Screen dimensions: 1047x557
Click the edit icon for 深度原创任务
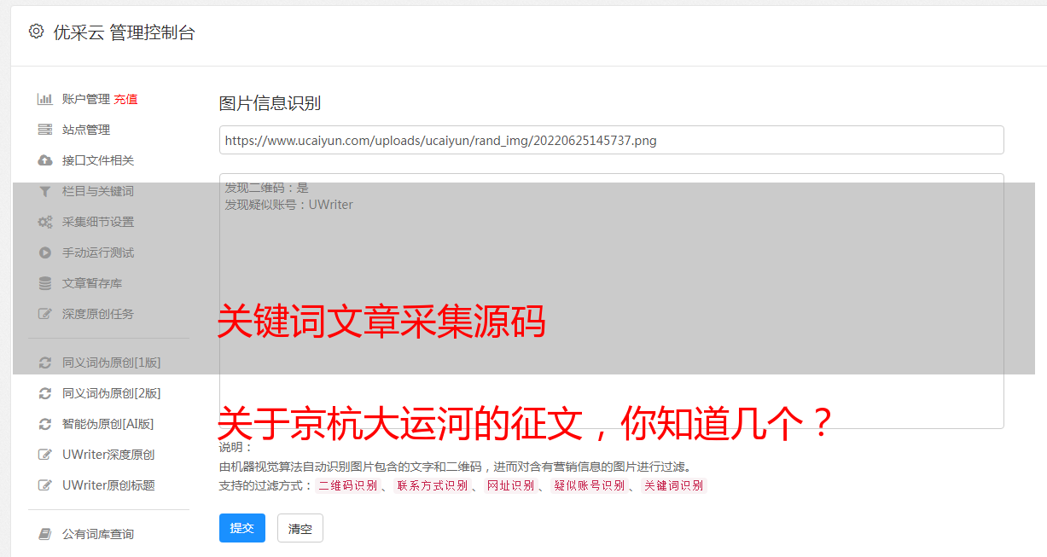45,314
